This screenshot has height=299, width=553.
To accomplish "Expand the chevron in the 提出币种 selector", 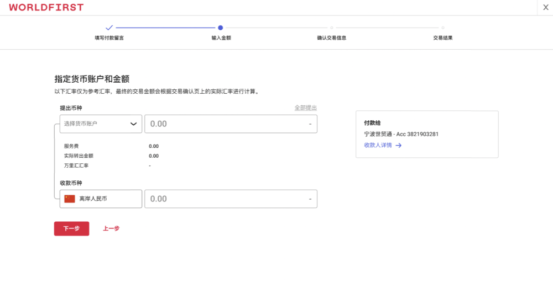I will click(133, 124).
